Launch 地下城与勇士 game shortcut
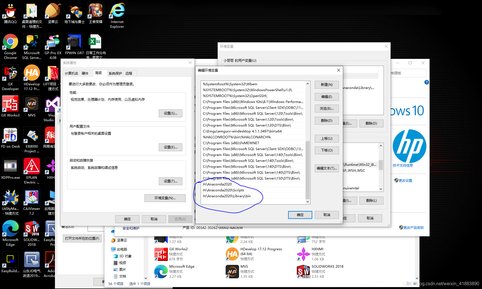 74,13
